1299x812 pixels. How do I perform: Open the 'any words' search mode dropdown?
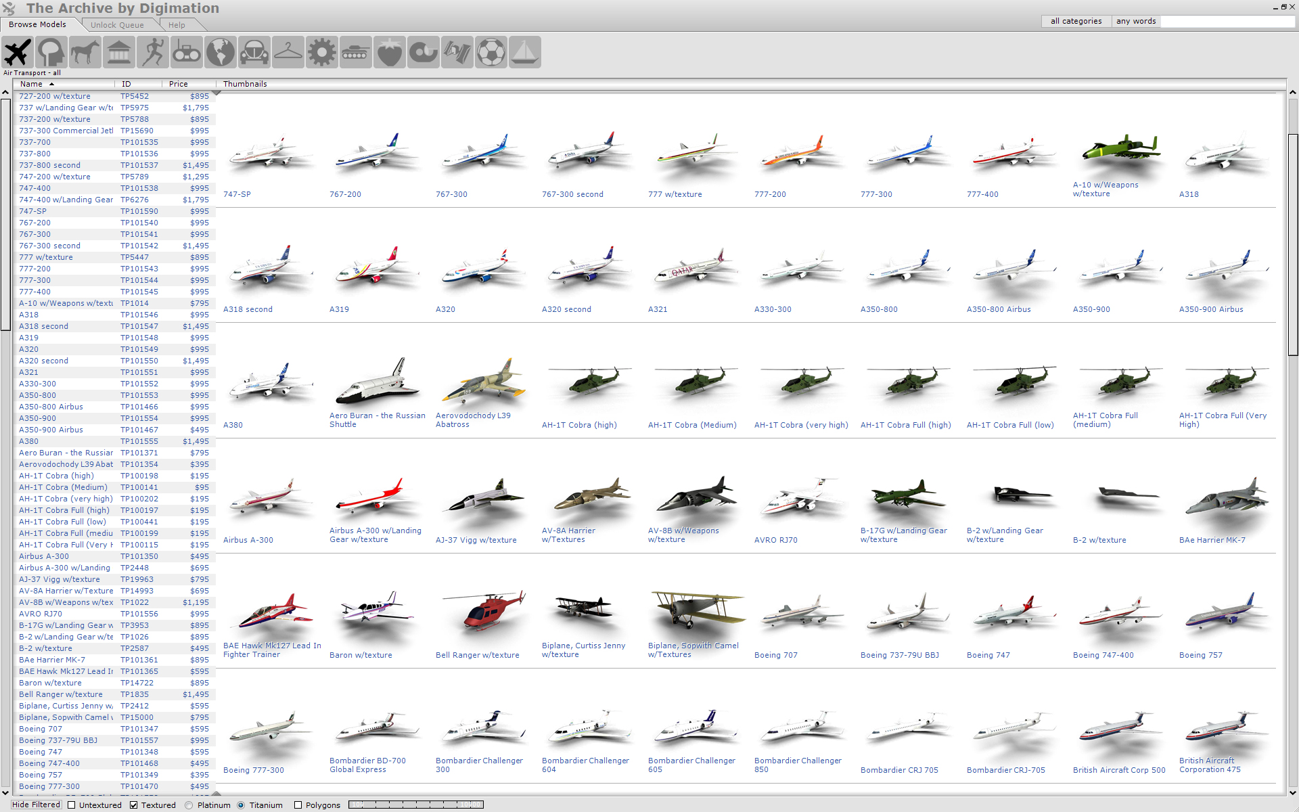point(1136,21)
